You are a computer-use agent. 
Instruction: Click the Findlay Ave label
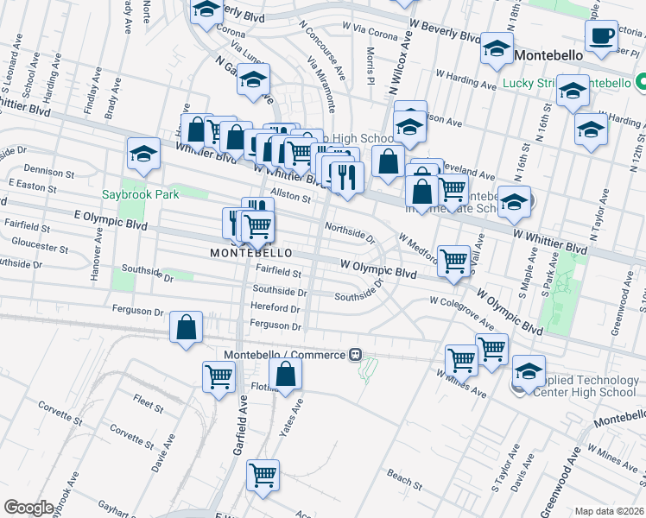point(92,91)
